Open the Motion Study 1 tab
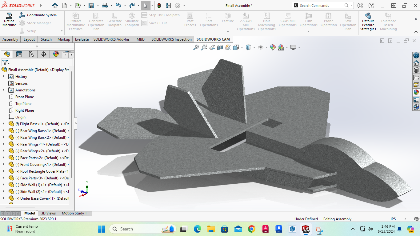 click(74, 213)
